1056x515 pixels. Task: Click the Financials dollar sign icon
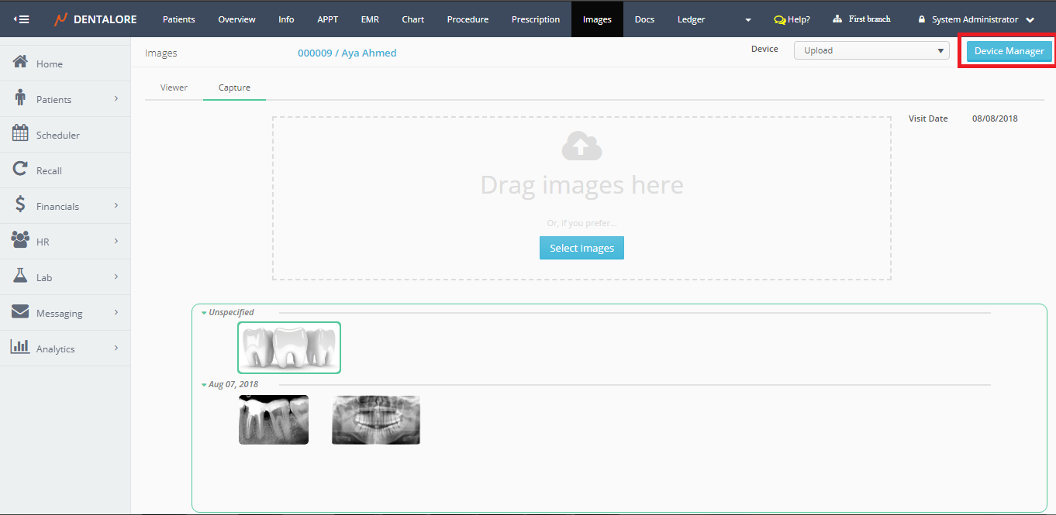(x=20, y=205)
